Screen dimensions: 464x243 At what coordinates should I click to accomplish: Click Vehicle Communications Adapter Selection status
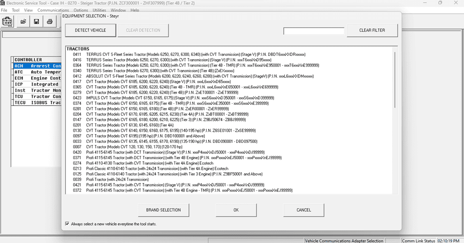point(344,241)
